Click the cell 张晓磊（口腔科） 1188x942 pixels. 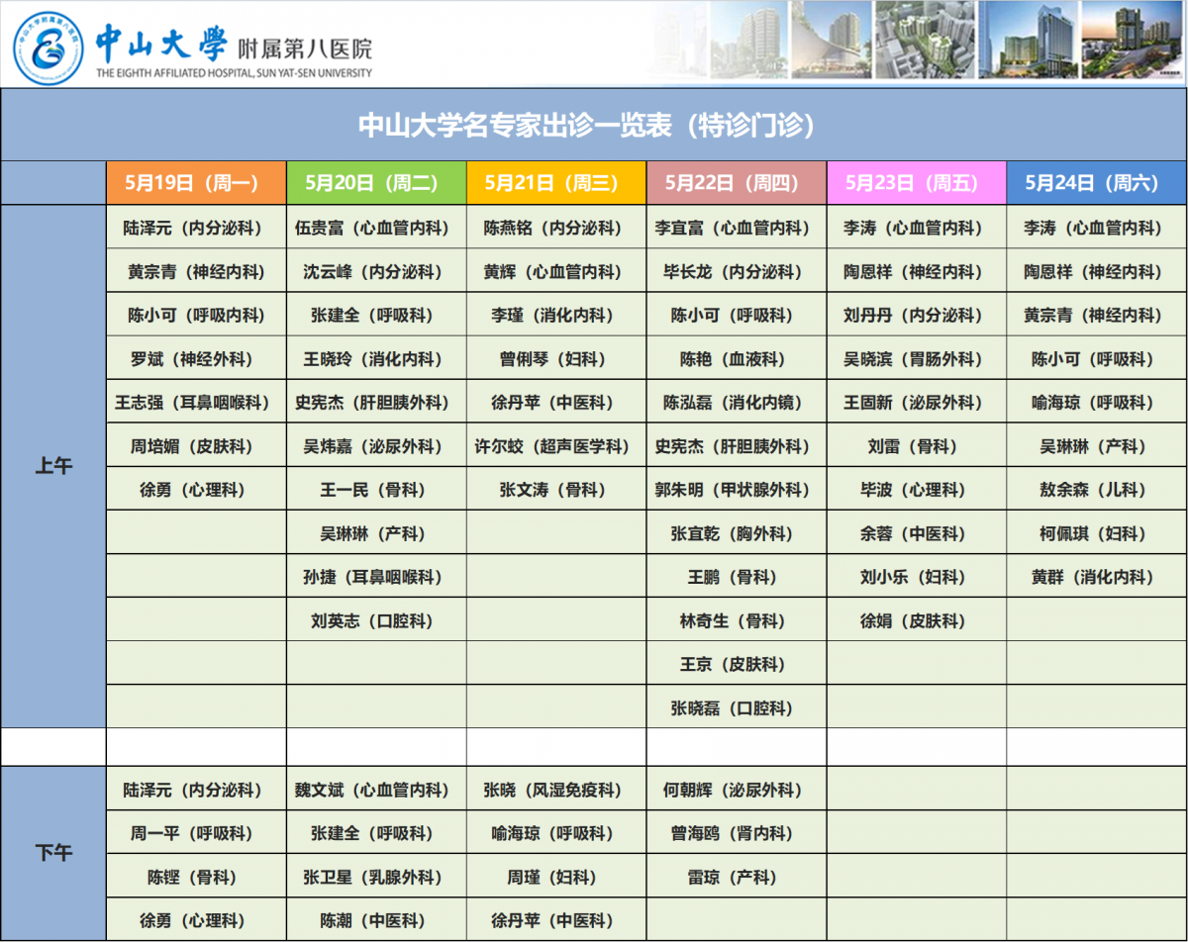coord(737,708)
